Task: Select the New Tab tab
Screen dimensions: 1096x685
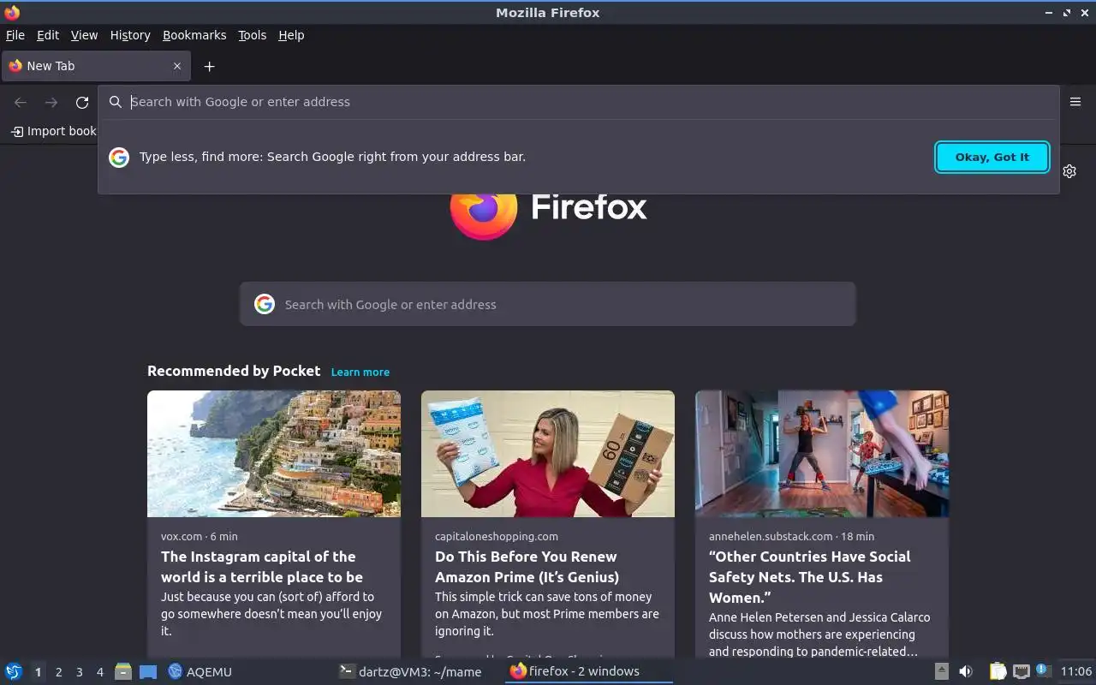Action: [x=94, y=66]
